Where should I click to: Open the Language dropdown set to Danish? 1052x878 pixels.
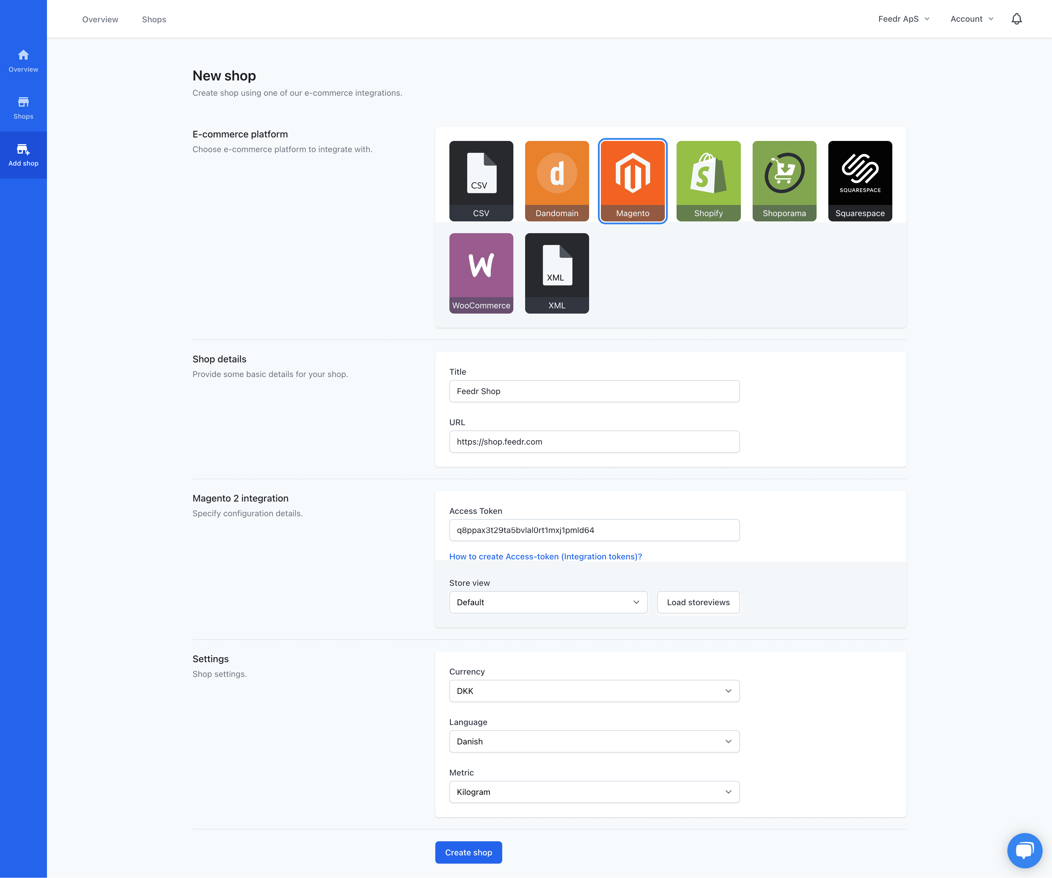point(594,741)
